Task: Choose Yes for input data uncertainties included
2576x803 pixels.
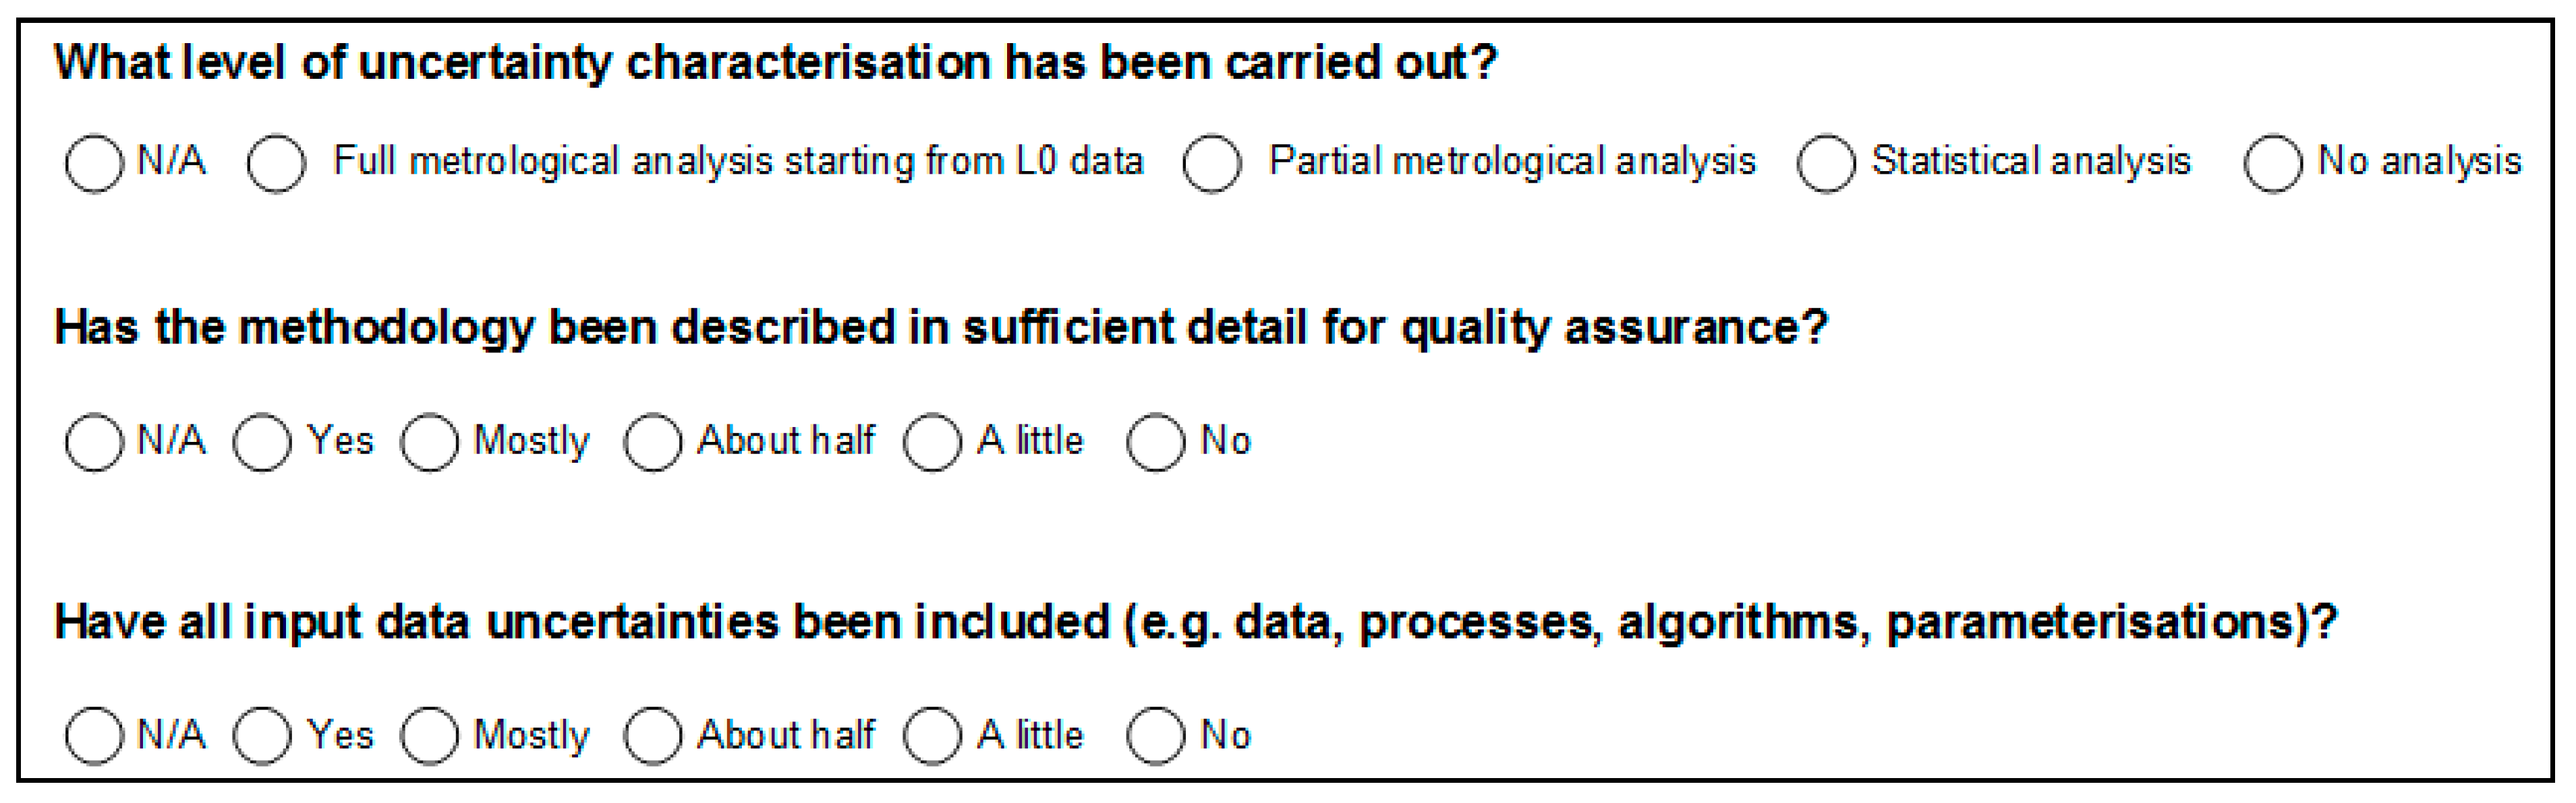Action: tap(262, 736)
